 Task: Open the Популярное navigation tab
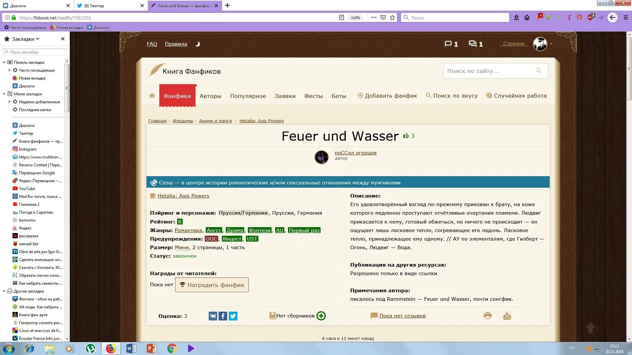(248, 95)
